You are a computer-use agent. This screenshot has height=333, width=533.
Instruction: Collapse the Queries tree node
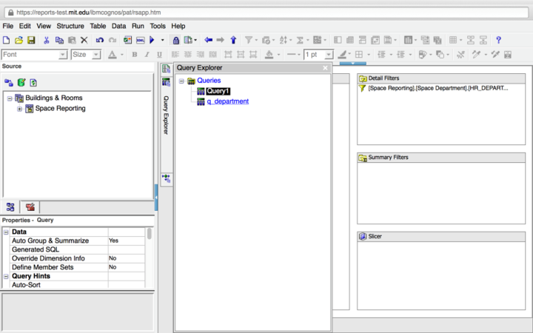(x=181, y=81)
